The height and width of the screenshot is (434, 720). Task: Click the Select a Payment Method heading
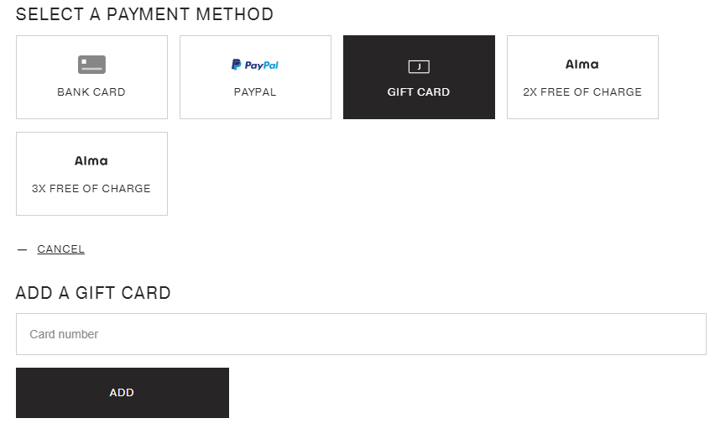[x=144, y=14]
